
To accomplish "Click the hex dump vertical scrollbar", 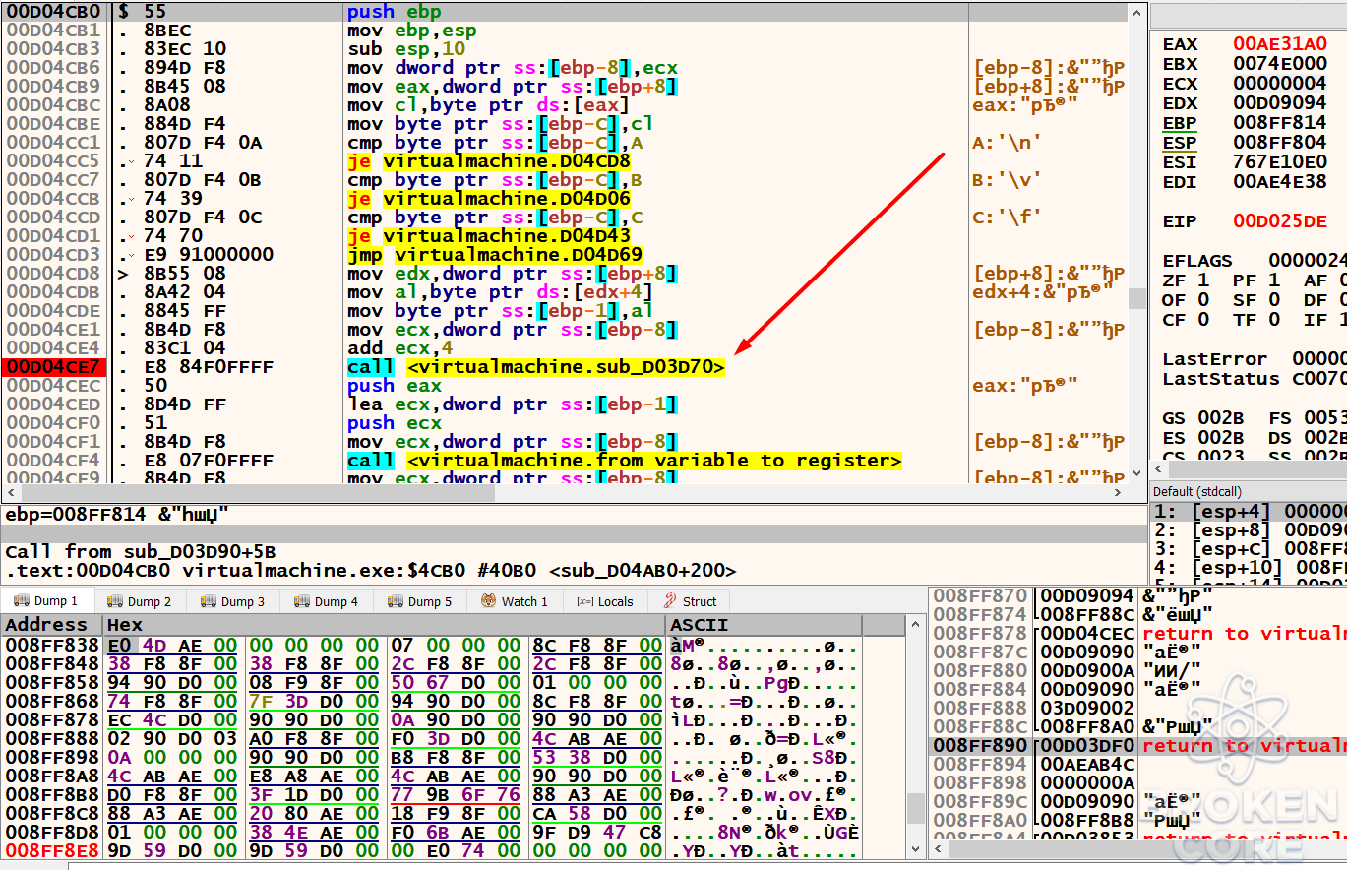I will pyautogui.click(x=915, y=737).
